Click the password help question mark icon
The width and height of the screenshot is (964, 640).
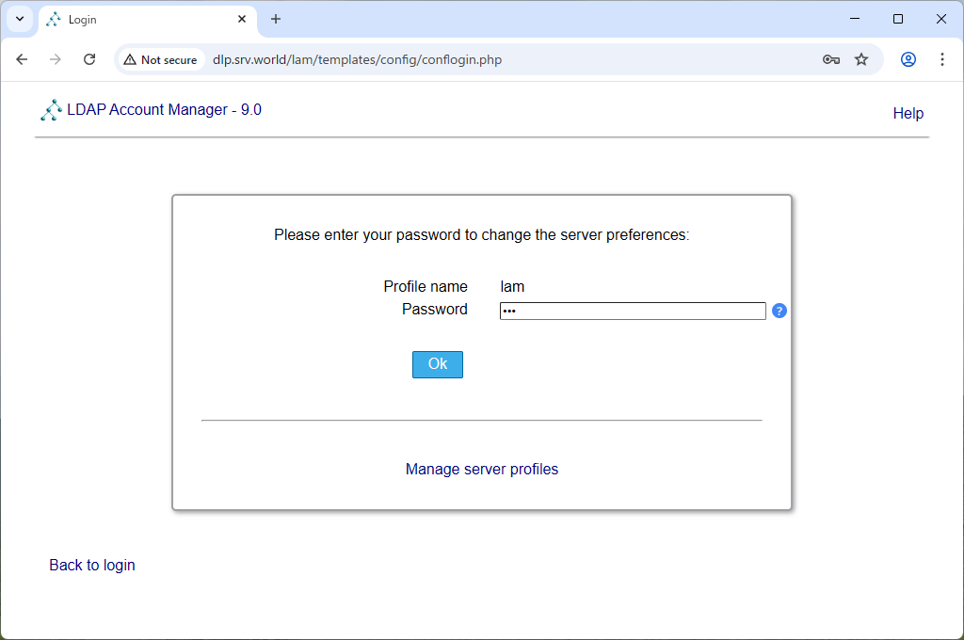779,312
